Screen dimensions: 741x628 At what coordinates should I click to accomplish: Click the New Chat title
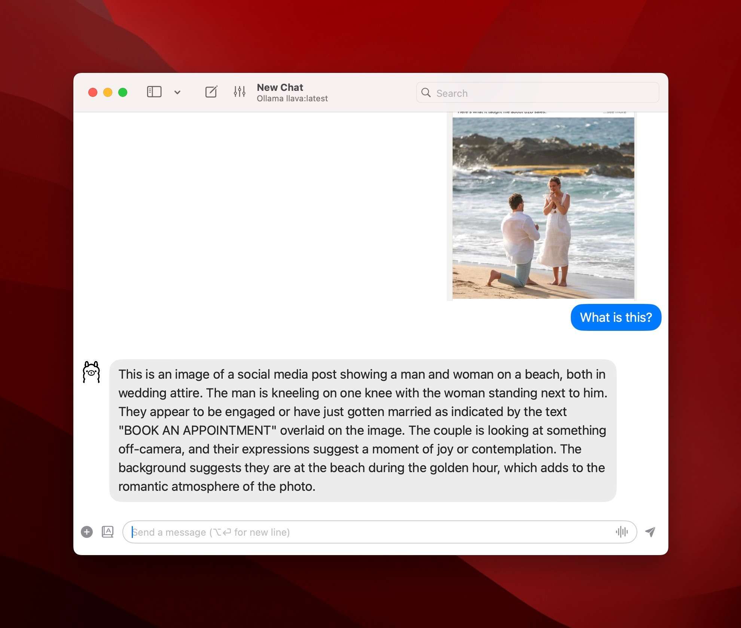coord(280,87)
